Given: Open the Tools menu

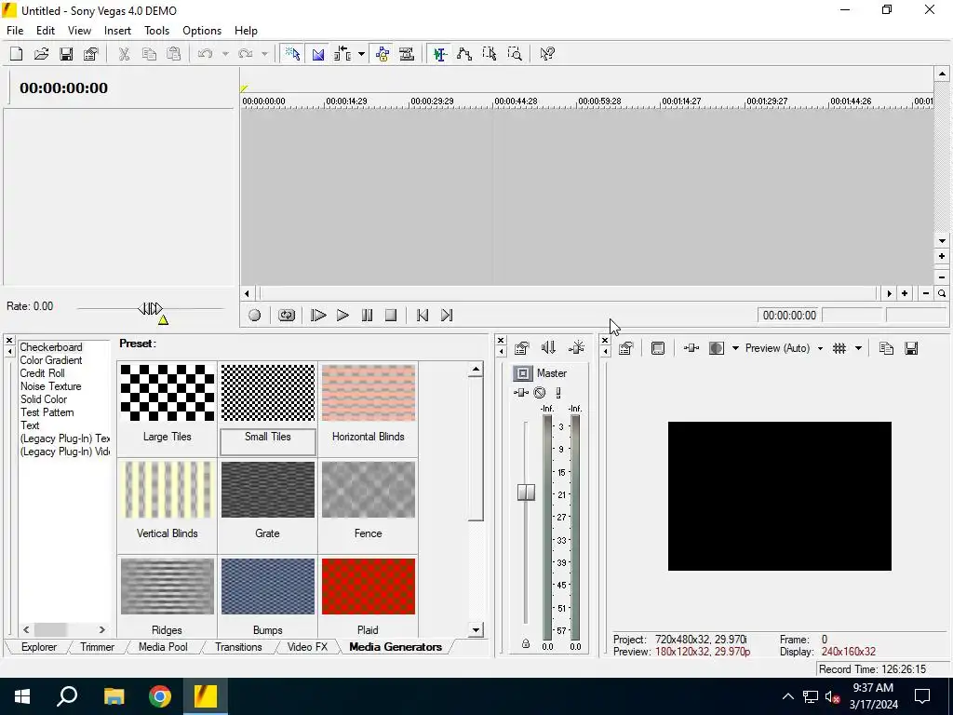Looking at the screenshot, I should 156,31.
